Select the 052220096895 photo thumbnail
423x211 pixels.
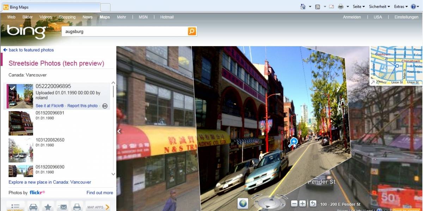pyautogui.click(x=20, y=96)
